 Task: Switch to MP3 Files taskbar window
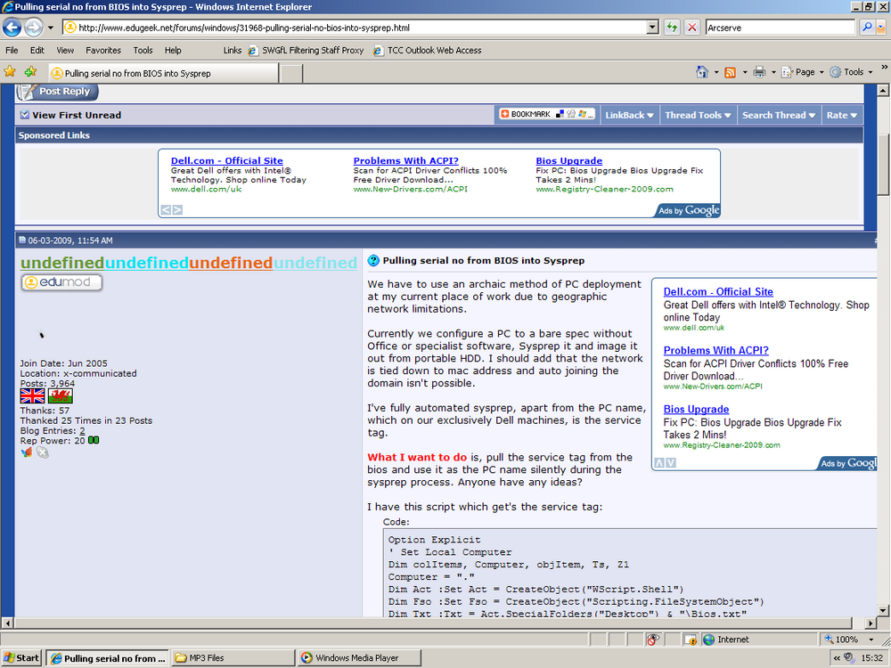tap(233, 658)
